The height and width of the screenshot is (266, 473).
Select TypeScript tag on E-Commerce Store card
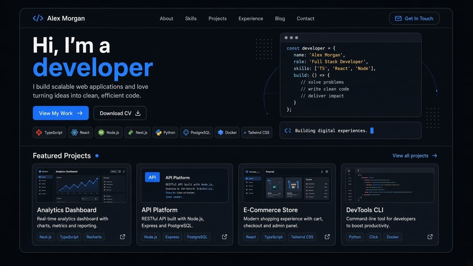[x=273, y=237]
